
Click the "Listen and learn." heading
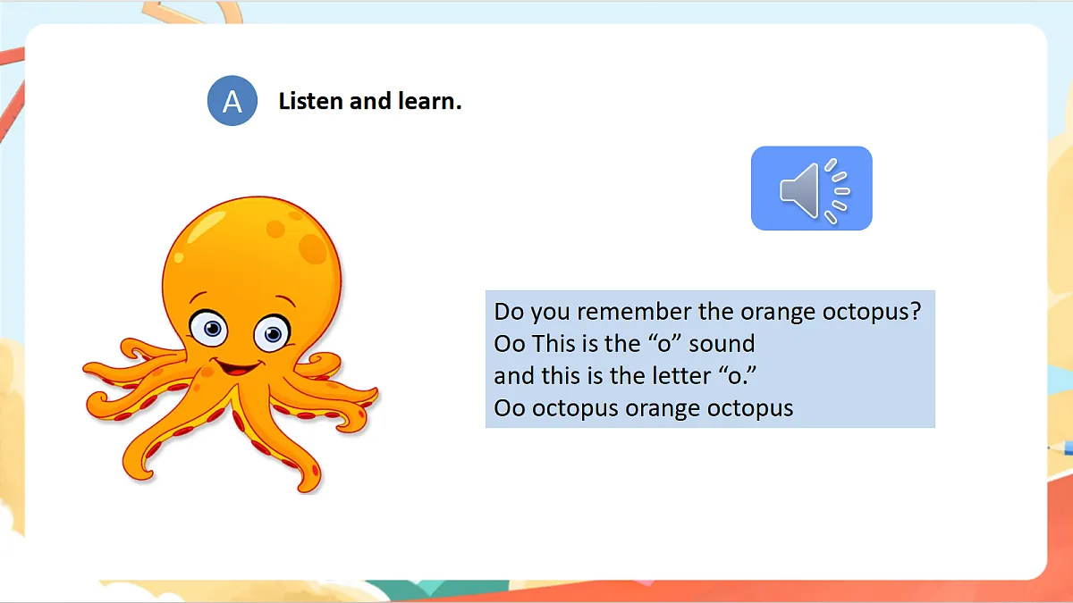[x=370, y=101]
